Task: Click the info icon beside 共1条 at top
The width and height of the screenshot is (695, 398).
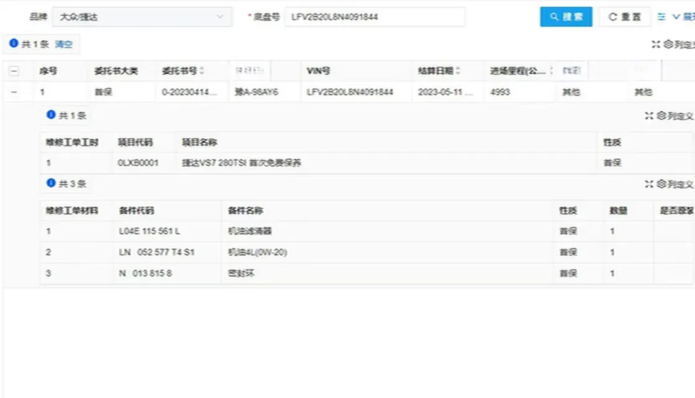Action: [x=13, y=44]
